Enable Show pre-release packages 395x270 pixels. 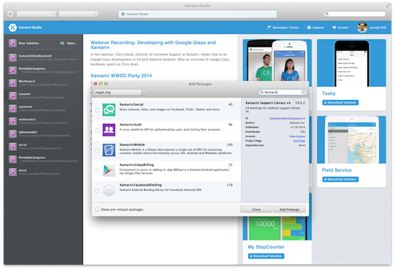97,210
